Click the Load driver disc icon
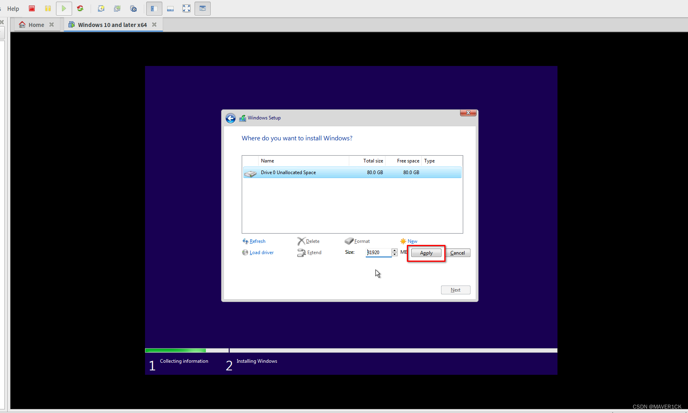This screenshot has height=413, width=688. (245, 253)
